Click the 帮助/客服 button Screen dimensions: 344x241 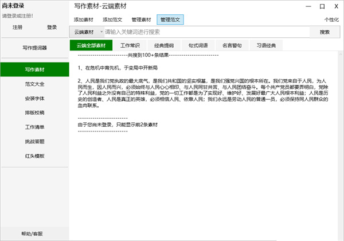pos(34,234)
